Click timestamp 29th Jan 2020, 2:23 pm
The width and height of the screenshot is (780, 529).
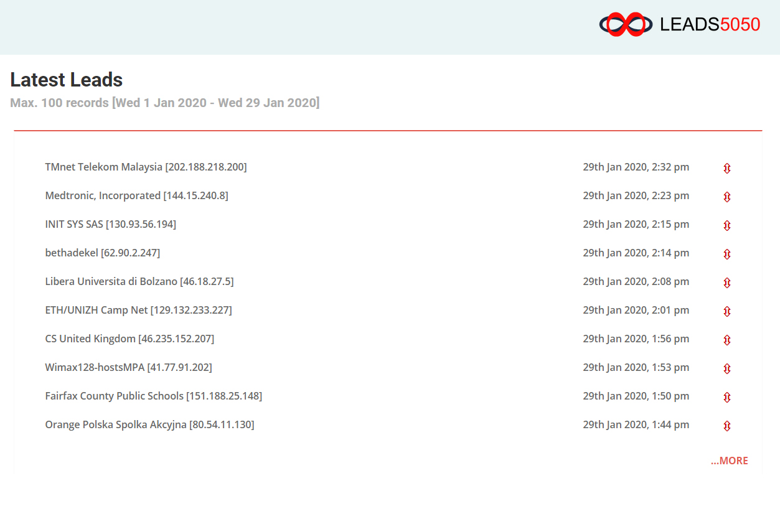(636, 195)
